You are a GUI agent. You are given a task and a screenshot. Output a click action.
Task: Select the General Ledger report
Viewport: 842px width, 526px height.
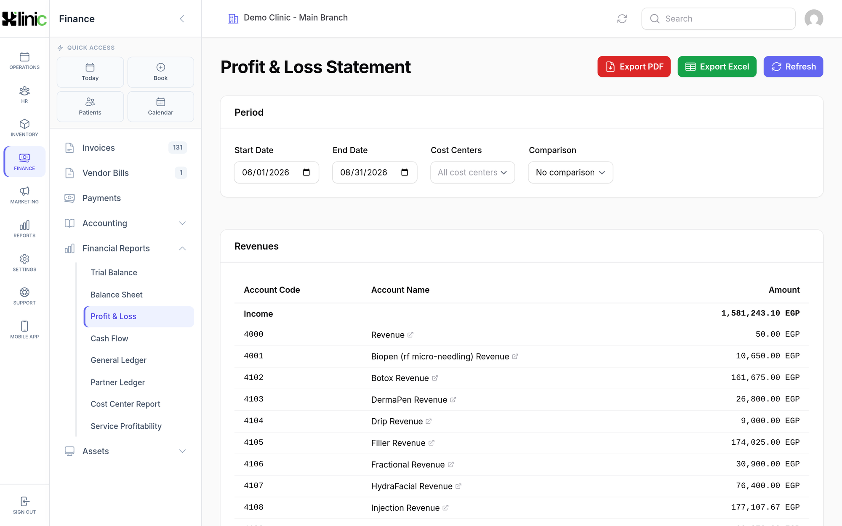(139, 360)
